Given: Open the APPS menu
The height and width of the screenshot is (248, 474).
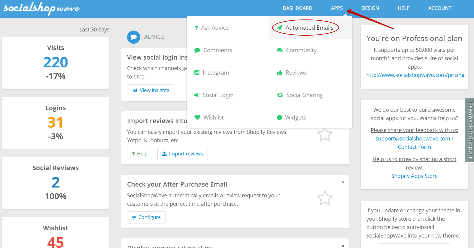Looking at the screenshot, I should tap(337, 8).
